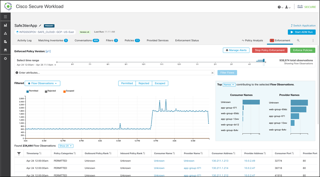Click the info icon in attributes field
This screenshot has height=177, width=320.
pyautogui.click(x=17, y=73)
